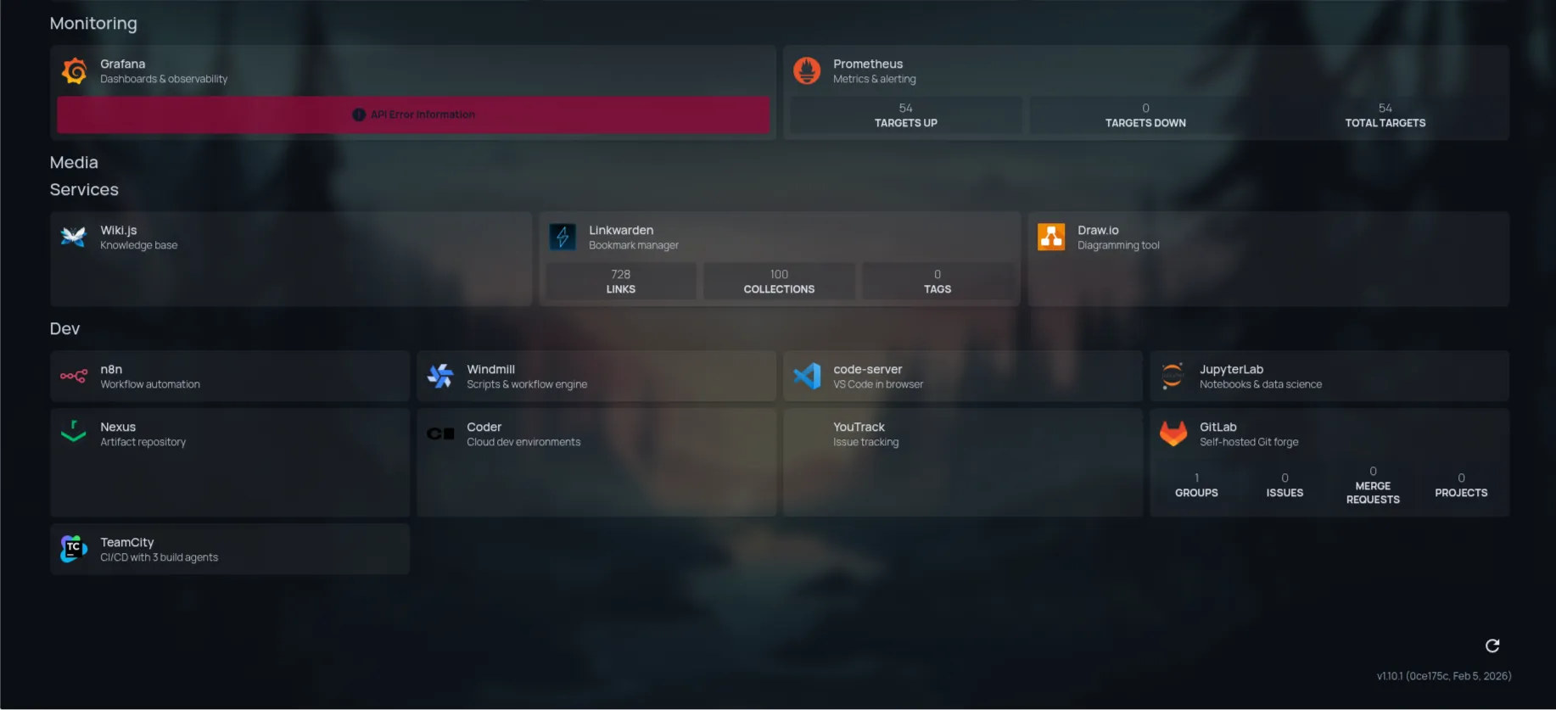The image size is (1556, 710).
Task: Click the v1.10.1 version text
Action: pos(1444,676)
